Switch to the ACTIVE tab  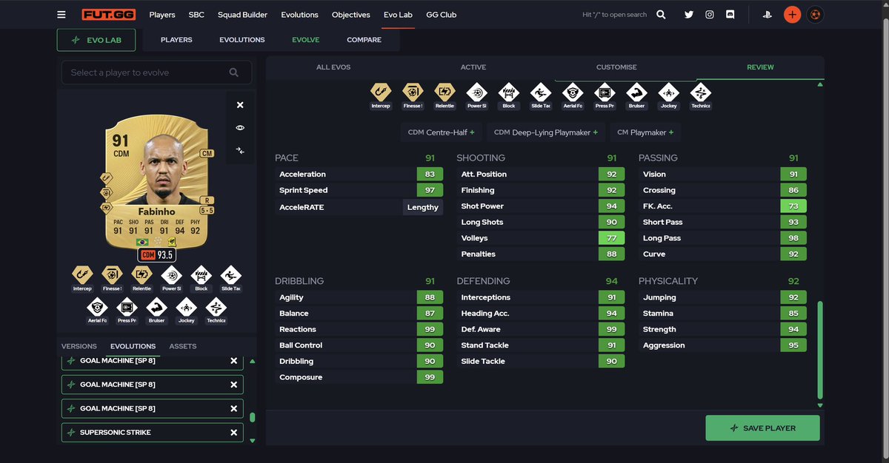pyautogui.click(x=473, y=67)
